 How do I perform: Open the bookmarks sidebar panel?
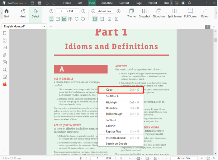click(5, 33)
